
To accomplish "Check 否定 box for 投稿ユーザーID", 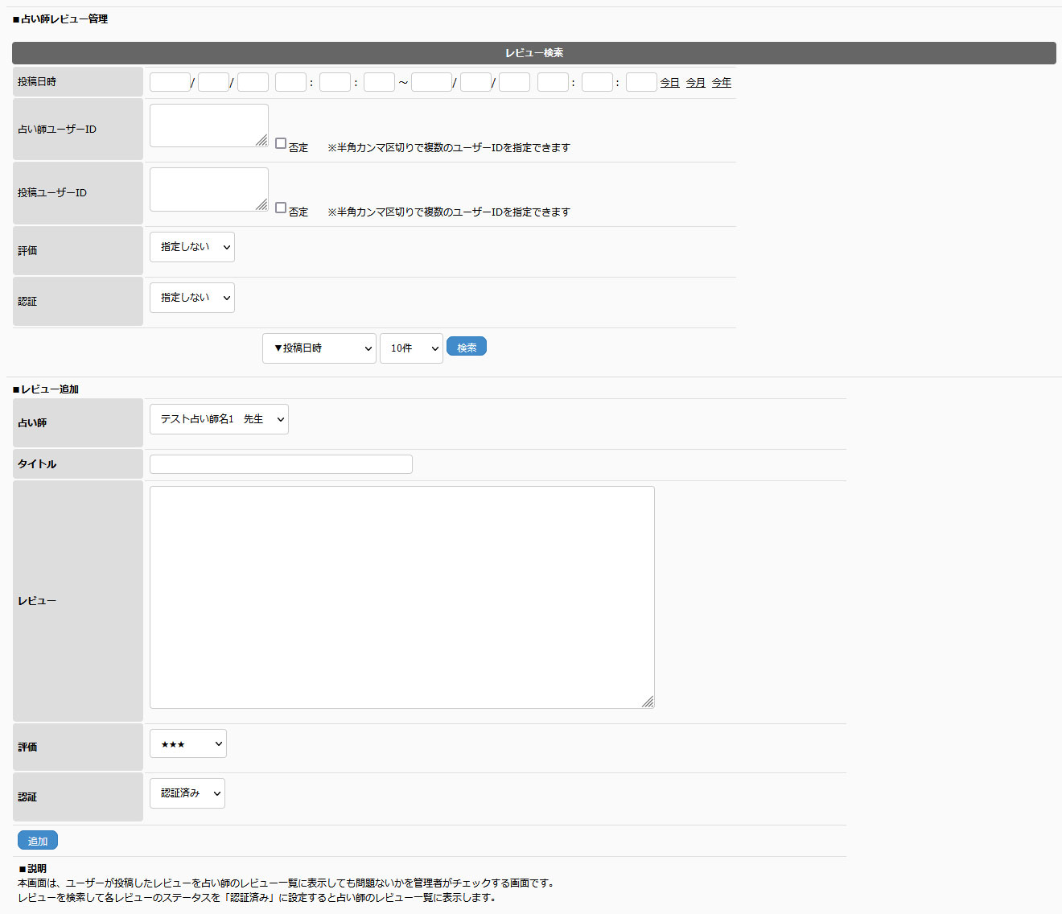I will point(281,208).
